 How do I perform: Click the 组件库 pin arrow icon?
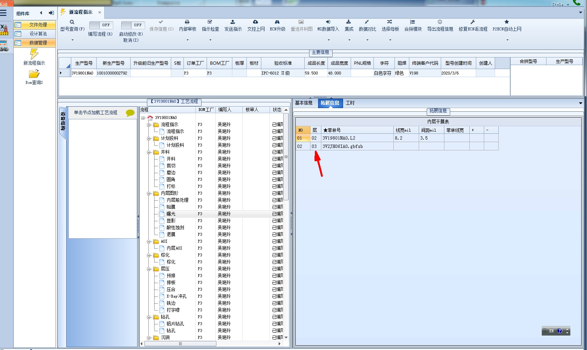[51, 13]
